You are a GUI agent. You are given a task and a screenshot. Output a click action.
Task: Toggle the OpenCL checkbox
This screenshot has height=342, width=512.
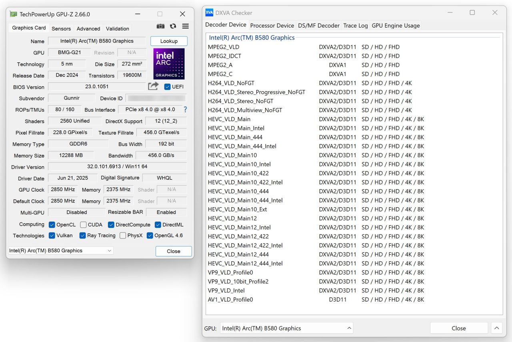click(x=52, y=225)
